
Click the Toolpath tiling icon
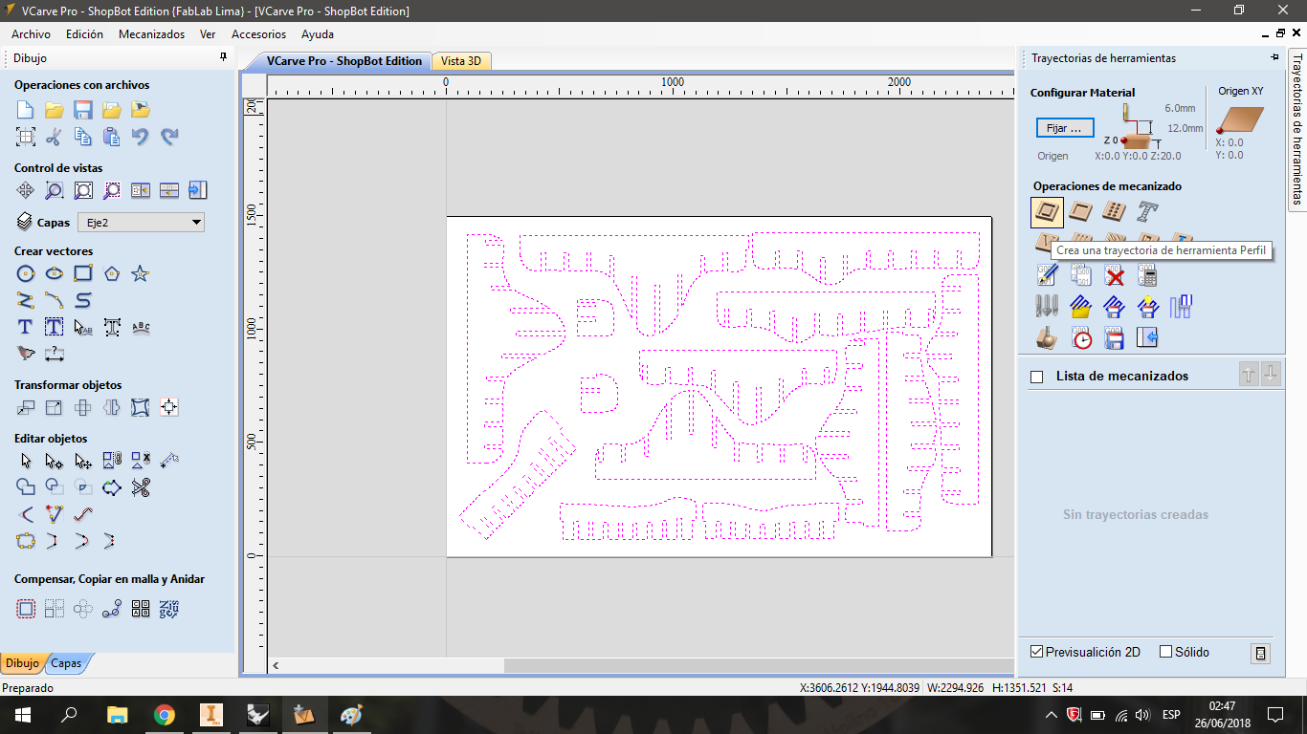tap(1181, 307)
